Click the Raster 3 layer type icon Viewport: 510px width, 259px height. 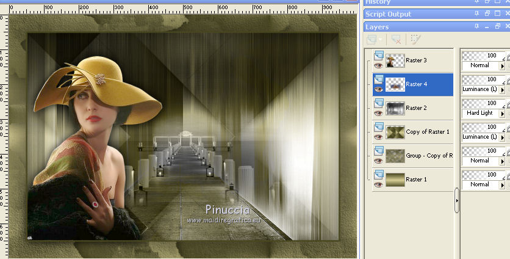click(379, 56)
